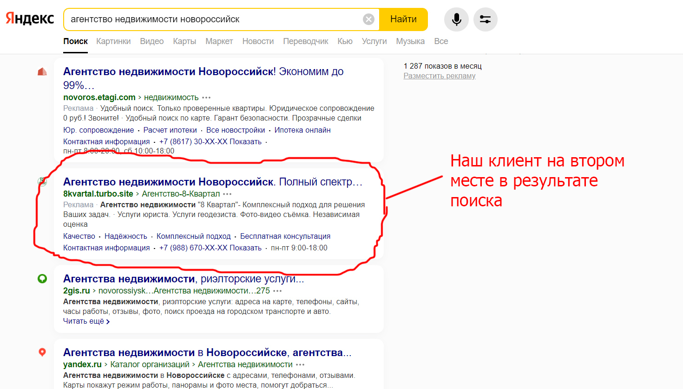Switch to the Картинки tab
This screenshot has height=389, width=683.
coord(113,41)
